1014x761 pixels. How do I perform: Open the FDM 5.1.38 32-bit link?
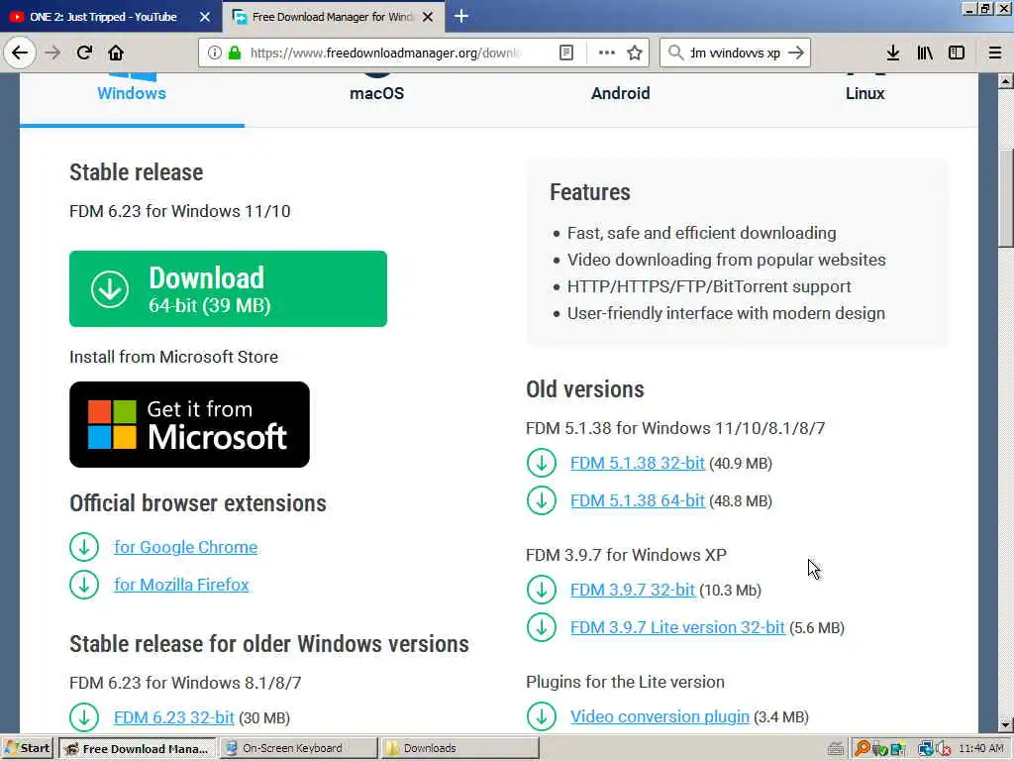click(x=638, y=464)
